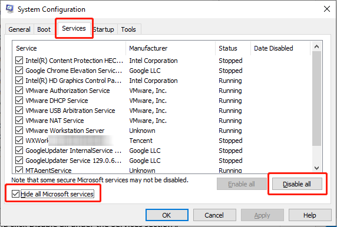Click the Apply button
This screenshot has width=337, height=227.
point(262,215)
